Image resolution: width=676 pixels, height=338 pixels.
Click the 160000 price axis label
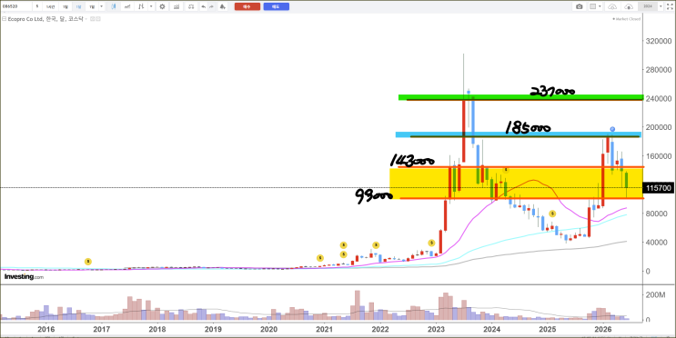[659, 156]
